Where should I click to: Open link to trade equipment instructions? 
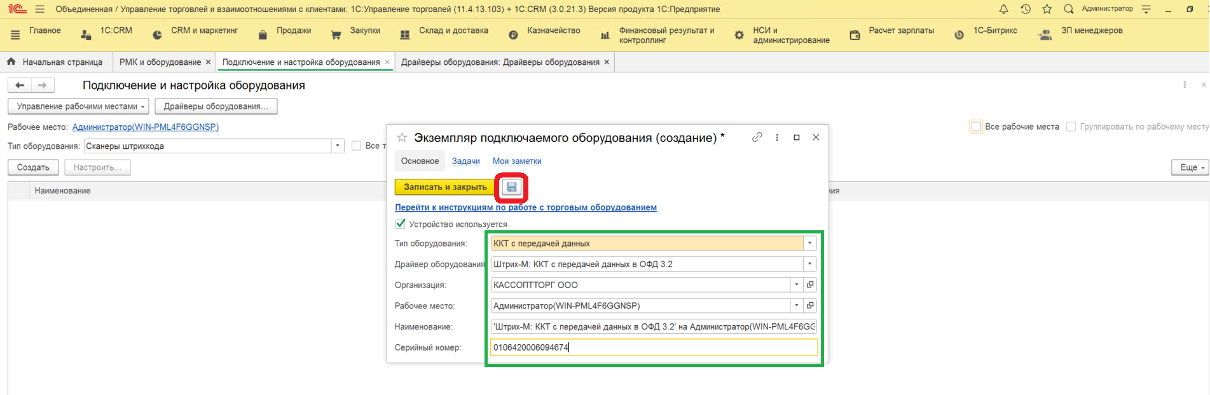click(525, 207)
